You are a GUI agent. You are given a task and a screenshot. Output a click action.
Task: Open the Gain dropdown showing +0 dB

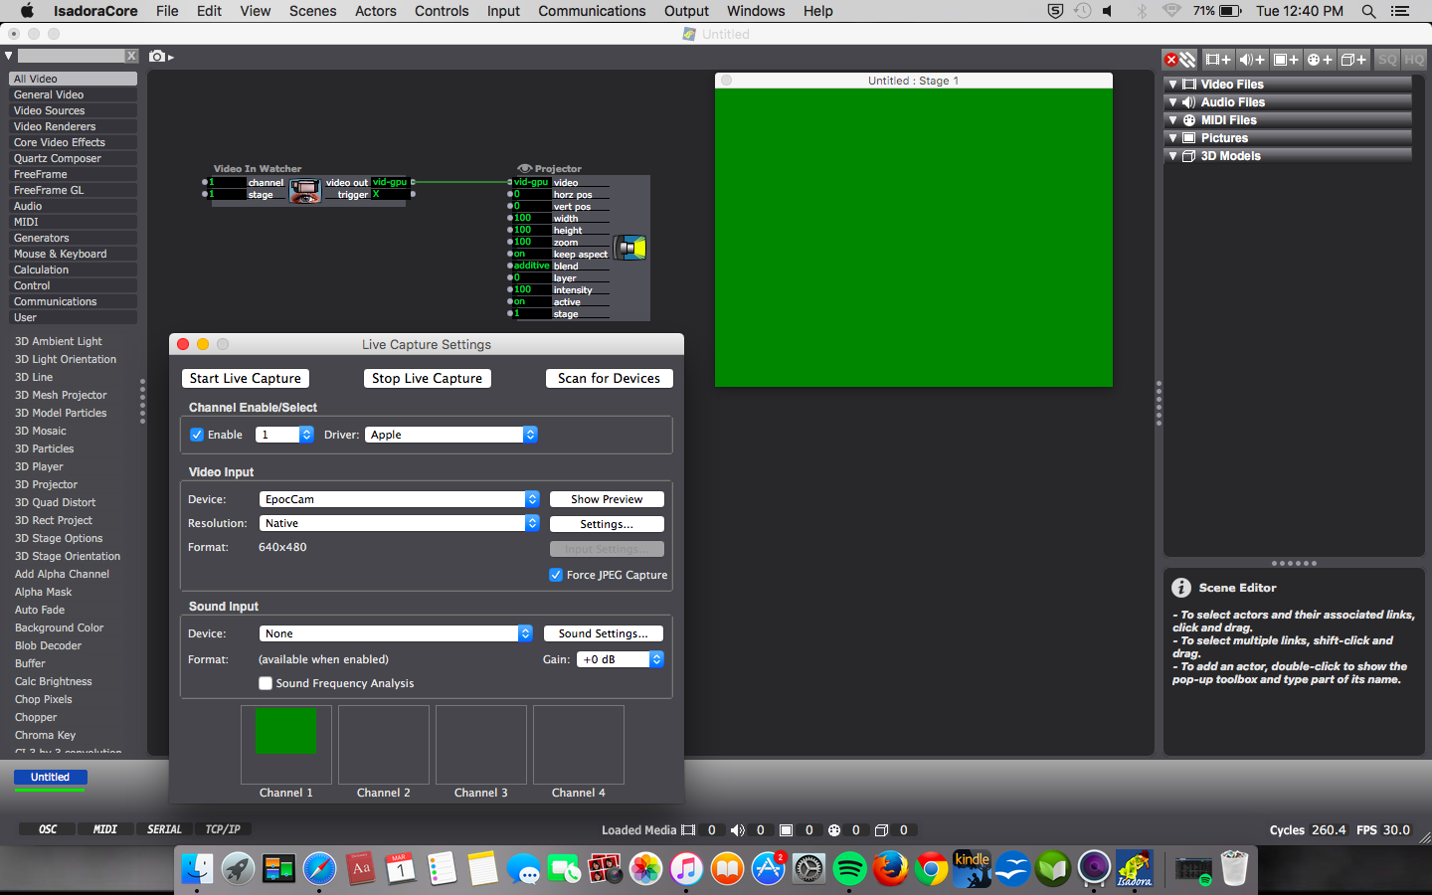621,659
